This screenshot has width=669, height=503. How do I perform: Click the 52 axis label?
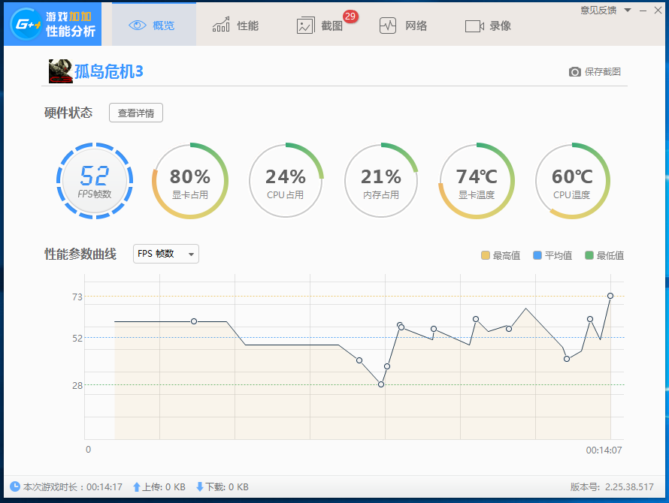click(x=77, y=338)
